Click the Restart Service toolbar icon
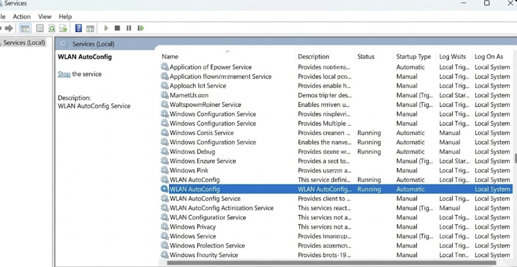Image resolution: width=517 pixels, height=267 pixels. 141,28
